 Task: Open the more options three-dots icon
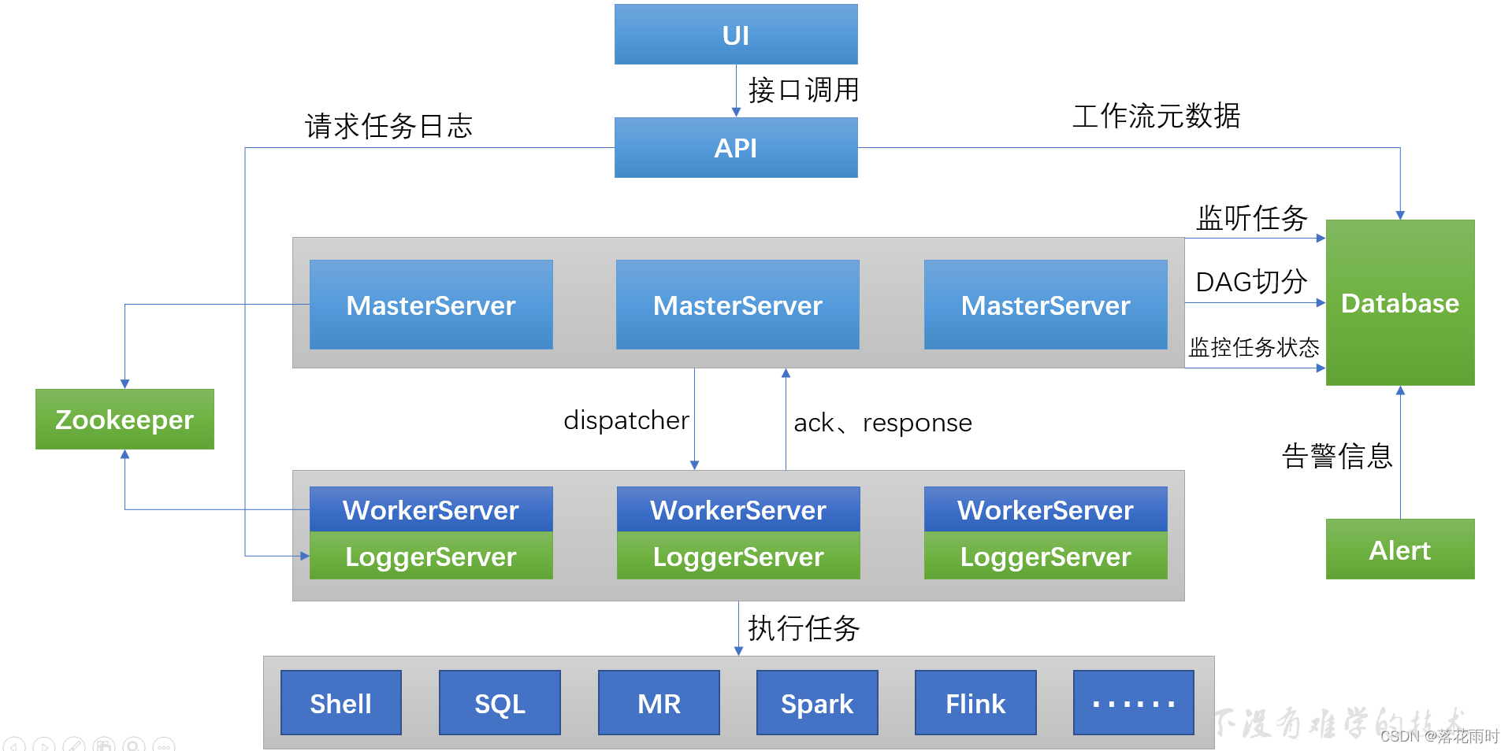(164, 746)
